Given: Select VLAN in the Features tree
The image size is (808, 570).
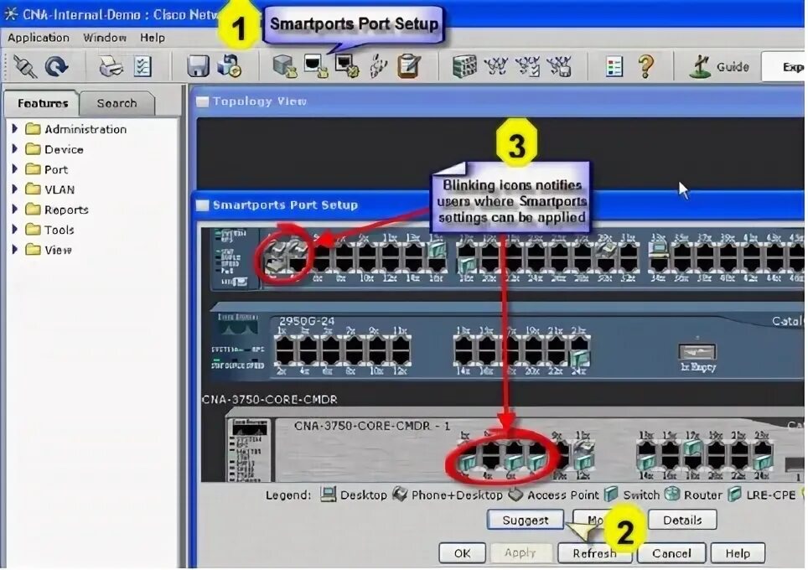Looking at the screenshot, I should 60,189.
